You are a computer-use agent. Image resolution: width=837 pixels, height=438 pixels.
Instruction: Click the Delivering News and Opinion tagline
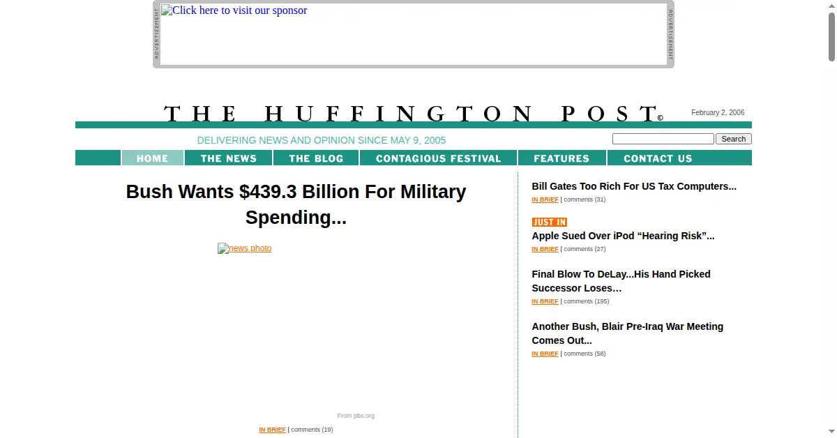coord(322,140)
